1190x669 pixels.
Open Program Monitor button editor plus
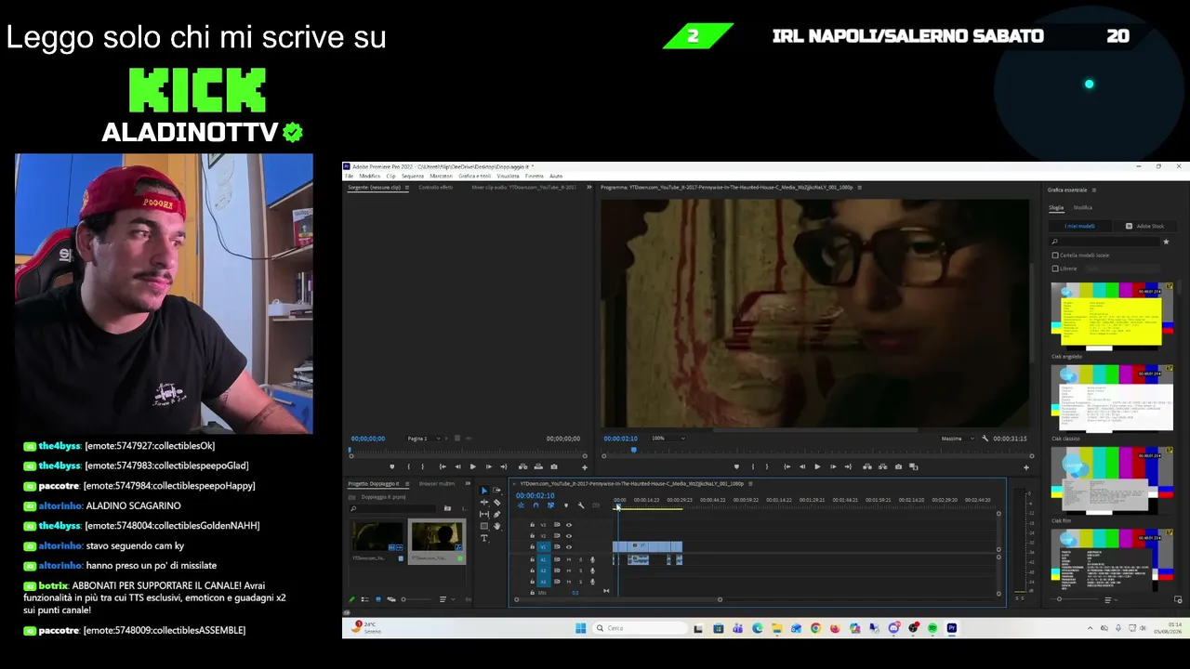(x=1026, y=467)
